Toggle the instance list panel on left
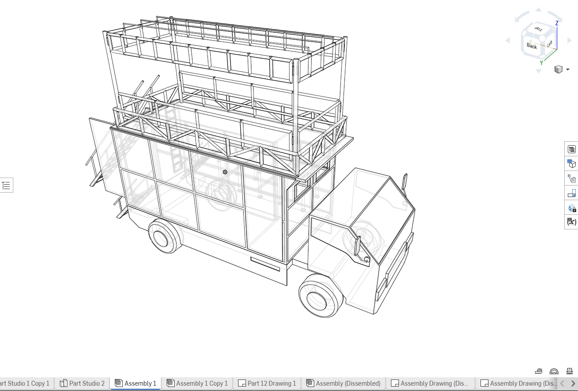This screenshot has width=578, height=391. (x=6, y=185)
